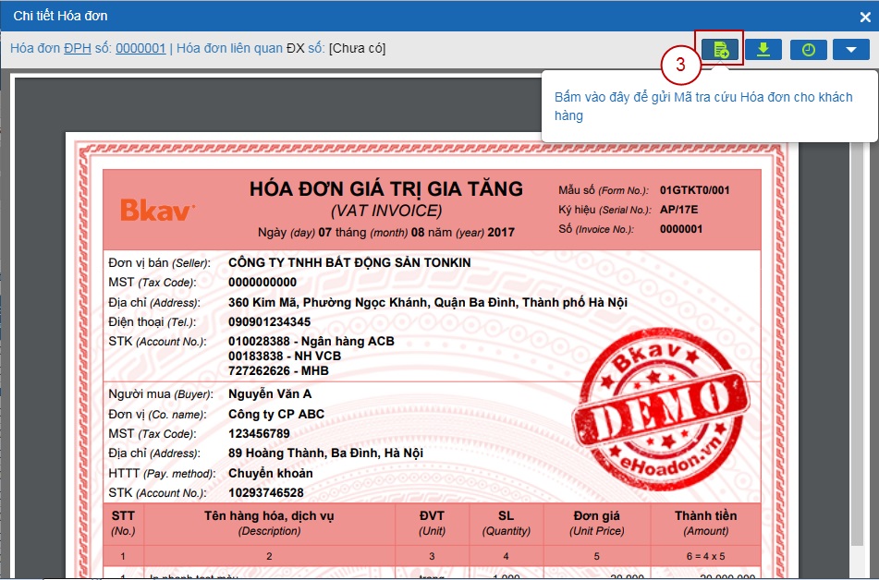Click account line 727262626 - MHB
Image resolution: width=879 pixels, height=580 pixels.
278,370
